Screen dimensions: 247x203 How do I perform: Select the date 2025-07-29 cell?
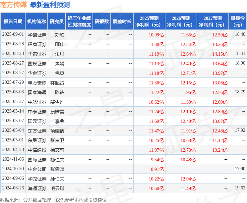click(13, 82)
